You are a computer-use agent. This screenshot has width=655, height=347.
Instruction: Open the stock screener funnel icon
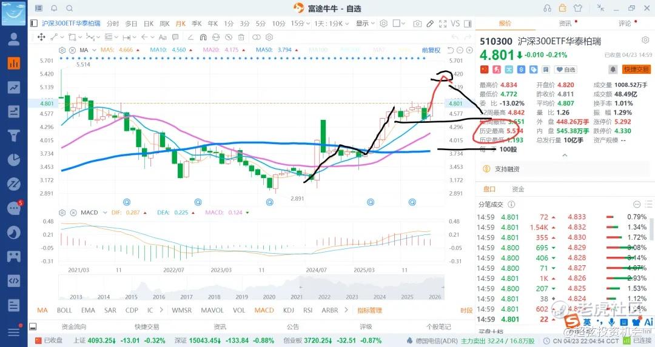coord(14,136)
